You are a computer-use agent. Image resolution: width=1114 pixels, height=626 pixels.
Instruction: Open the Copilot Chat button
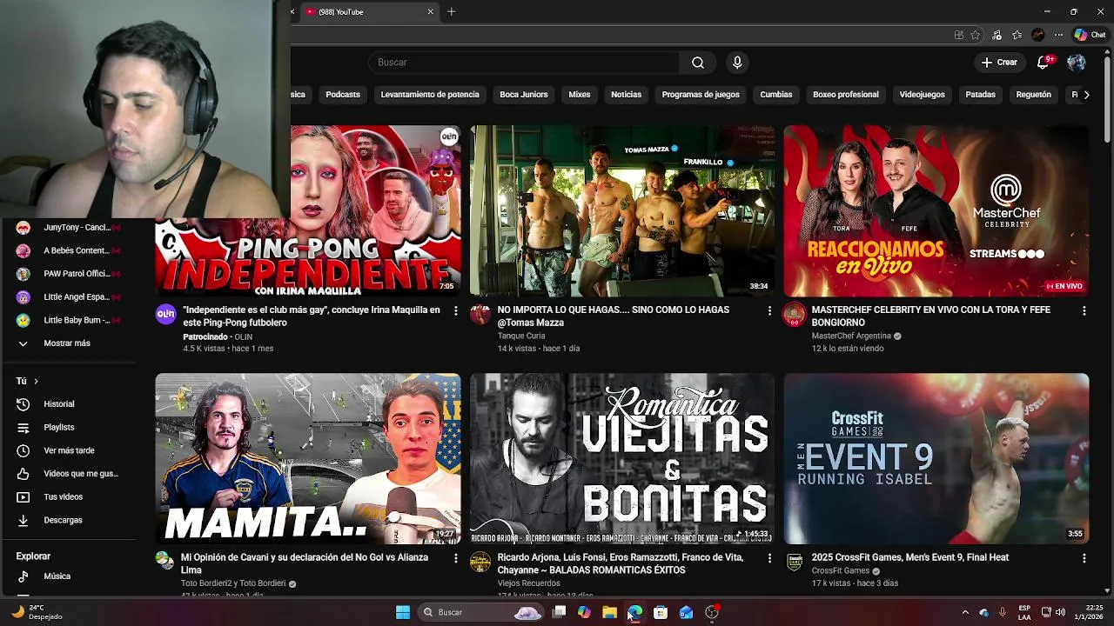tap(1090, 35)
